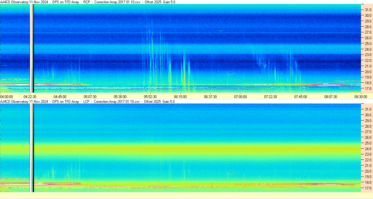This screenshot has width=373, height=199.
Task: Click 17.0 frequency label in RCP panel
Action: point(368,89)
